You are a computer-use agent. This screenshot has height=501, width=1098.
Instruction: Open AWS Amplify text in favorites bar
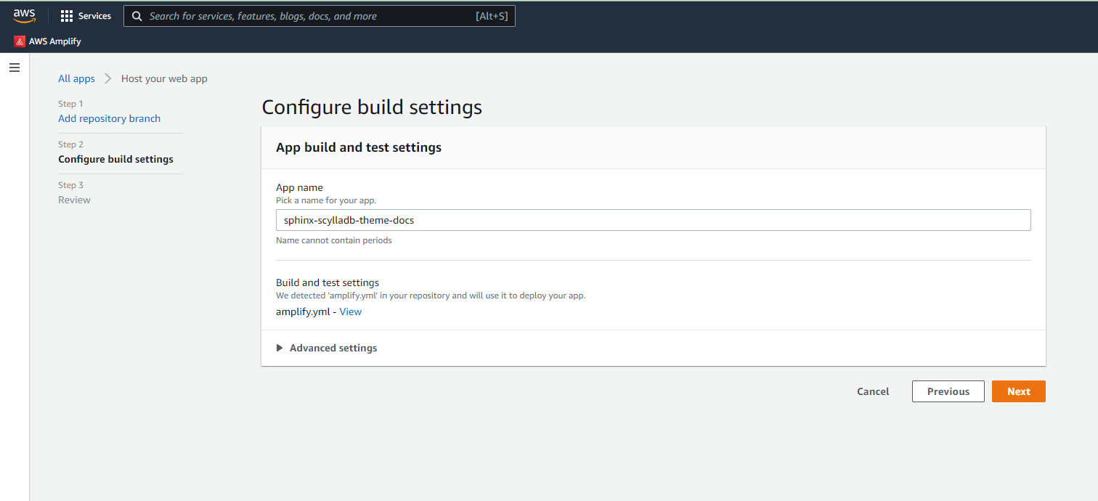point(55,41)
